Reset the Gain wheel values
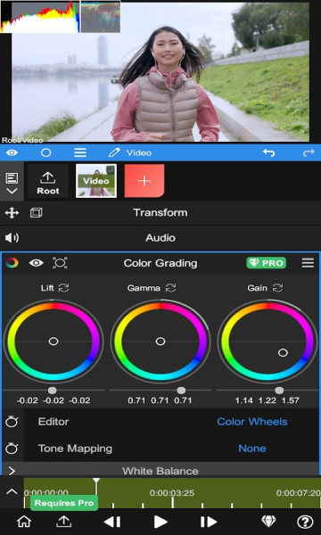This screenshot has width=321, height=535. (x=277, y=288)
